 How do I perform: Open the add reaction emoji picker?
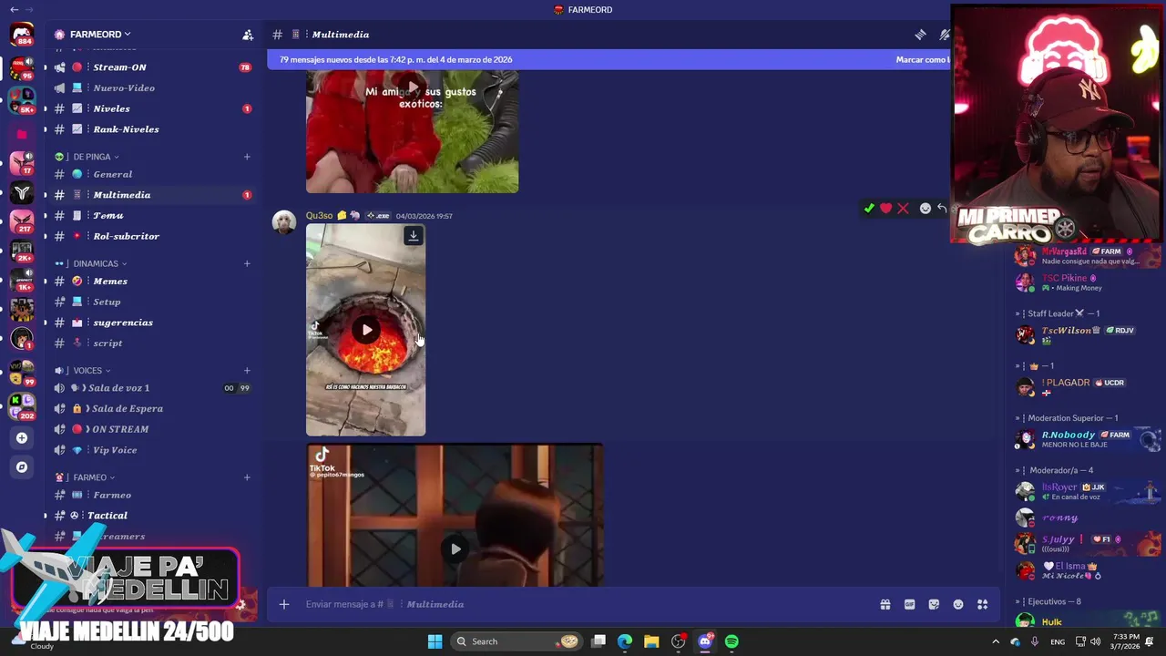926,209
